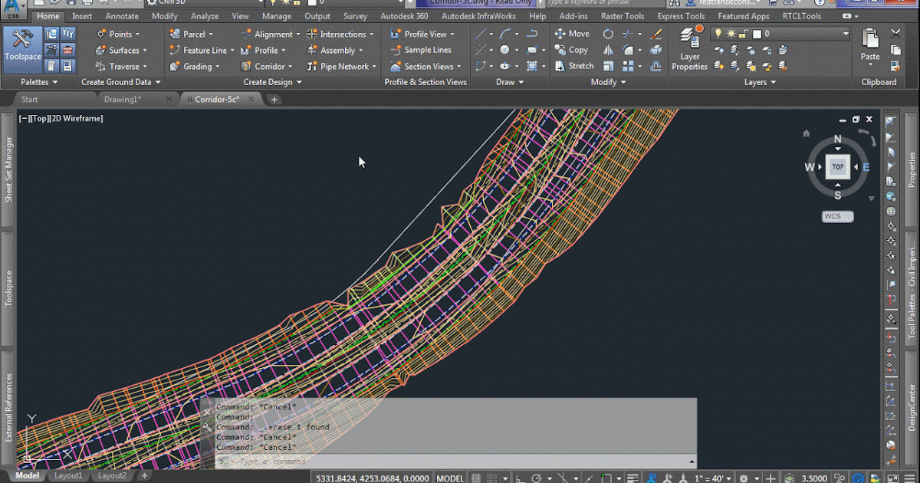Switch to the Drawing1 tab
The width and height of the screenshot is (920, 483).
tap(123, 98)
